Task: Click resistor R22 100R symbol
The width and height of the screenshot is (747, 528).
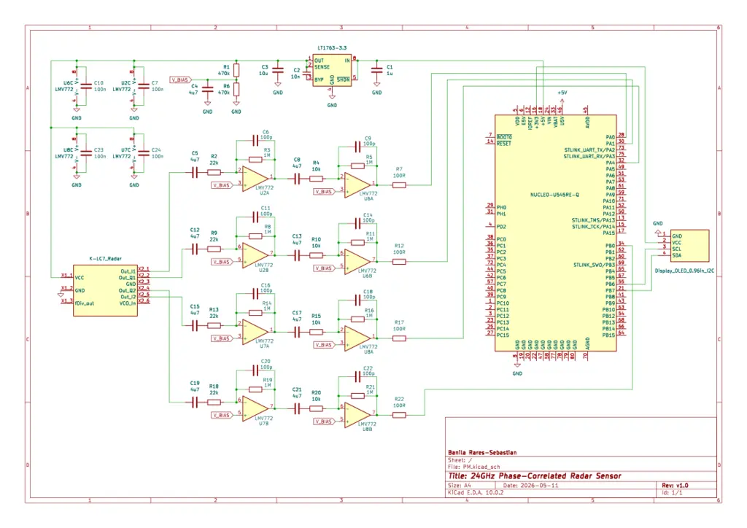Action: [399, 415]
